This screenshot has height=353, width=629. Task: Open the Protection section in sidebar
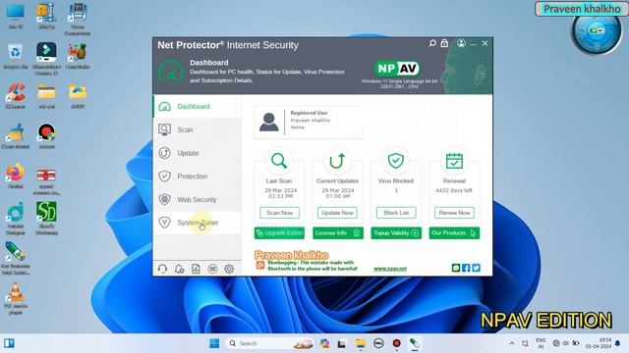197,176
